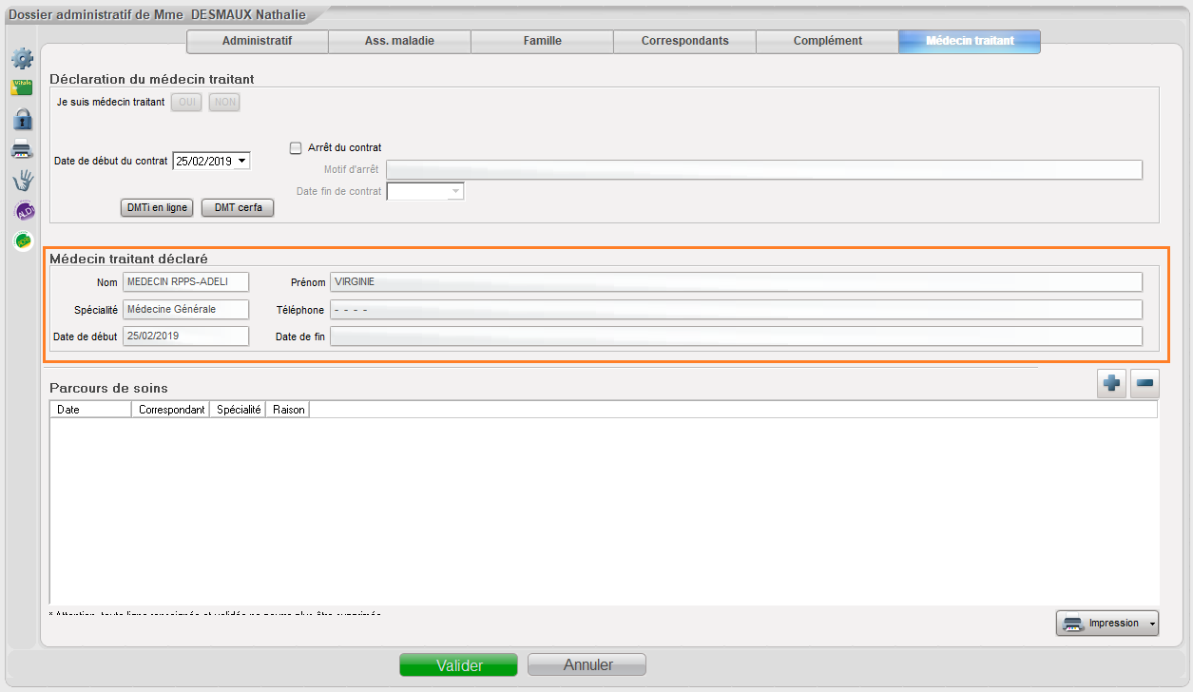1193x692 pixels.
Task: Open the Carte Vitale card icon
Action: (x=22, y=88)
